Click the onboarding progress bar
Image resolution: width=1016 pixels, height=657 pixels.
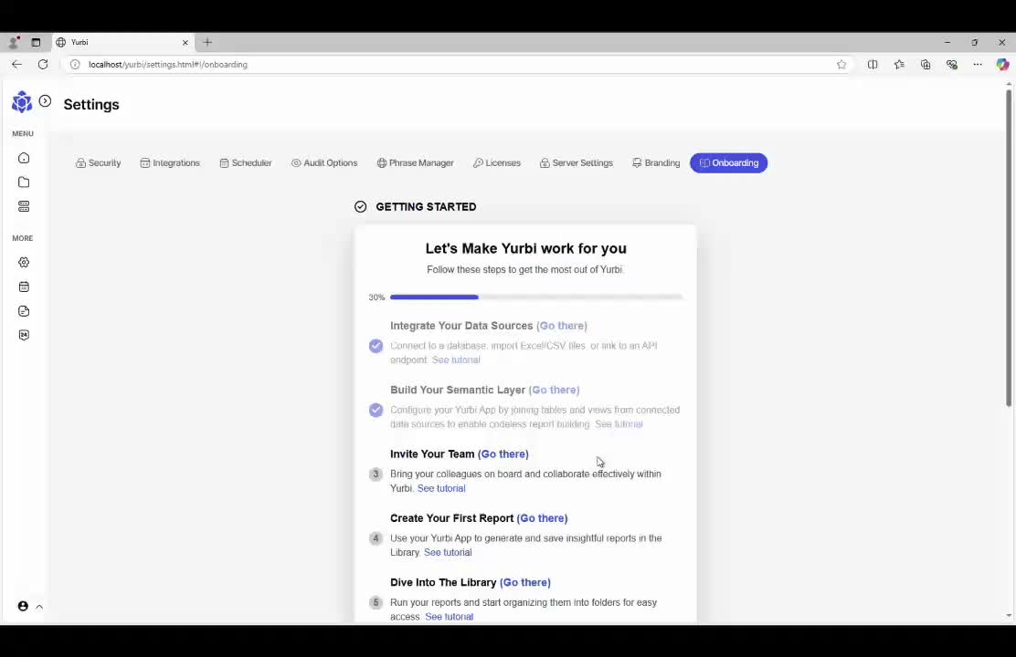coord(535,297)
